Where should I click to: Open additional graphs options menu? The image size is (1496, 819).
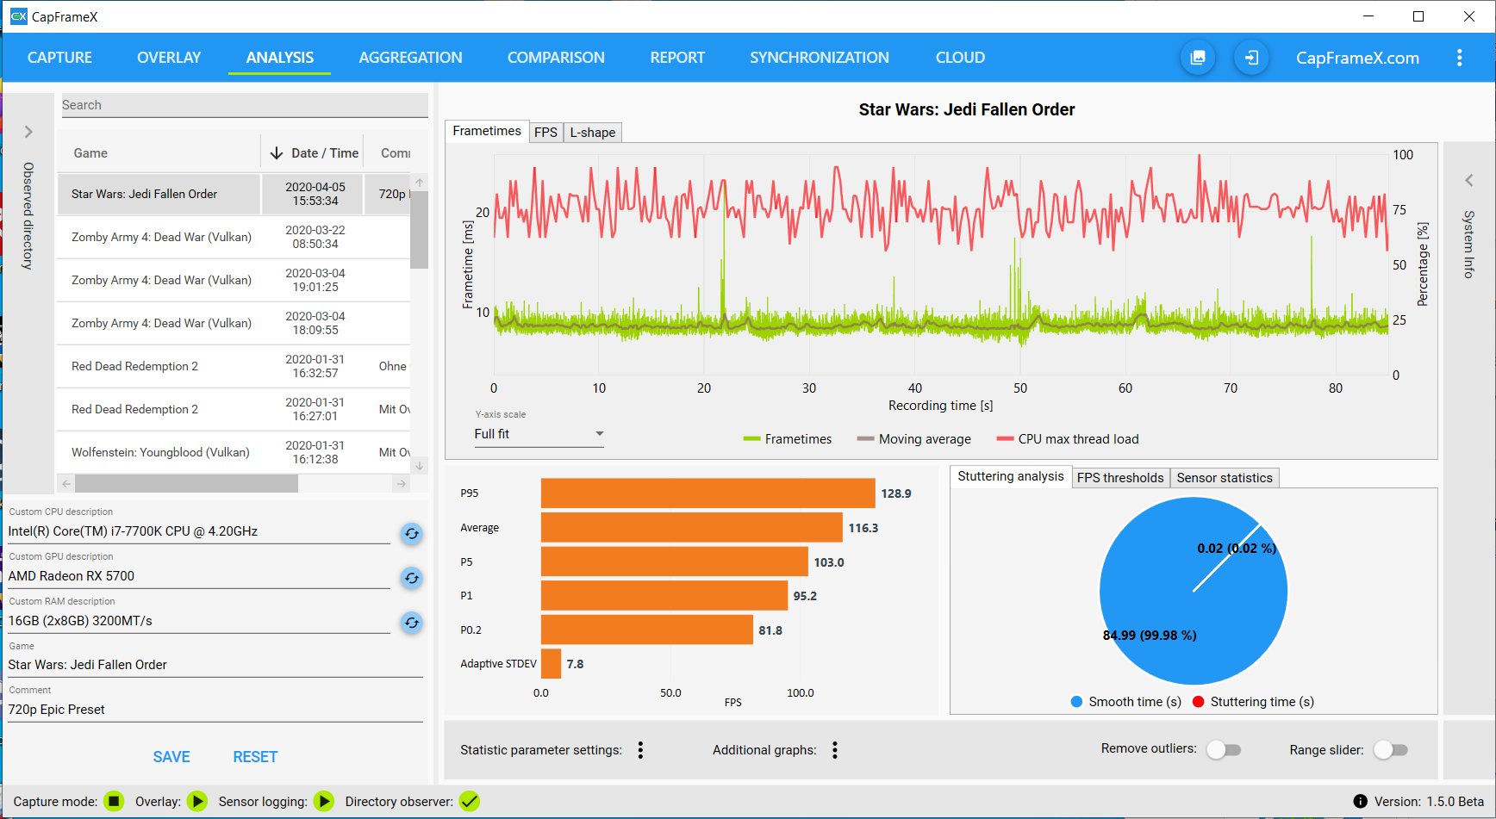[835, 750]
